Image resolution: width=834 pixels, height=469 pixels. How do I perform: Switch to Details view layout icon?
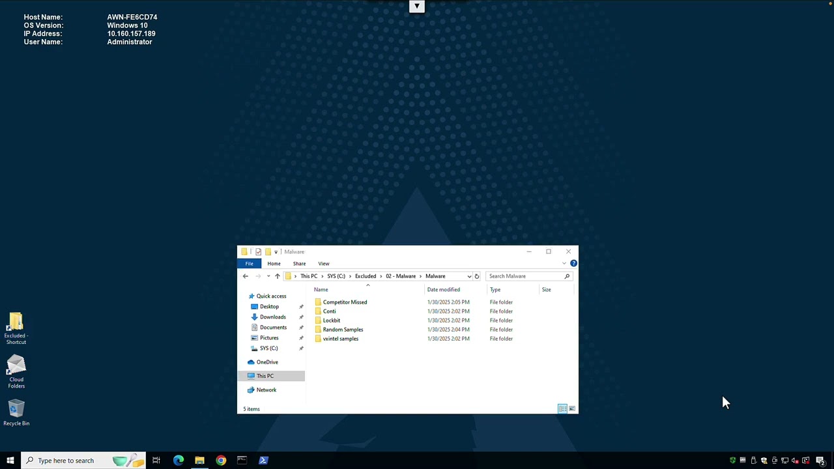562,408
